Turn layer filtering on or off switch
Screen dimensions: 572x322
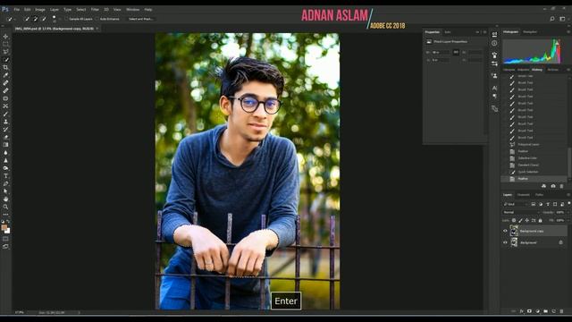pos(568,203)
